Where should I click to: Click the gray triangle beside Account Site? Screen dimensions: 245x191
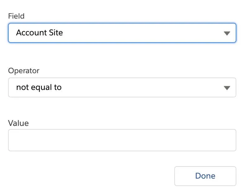tap(227, 33)
